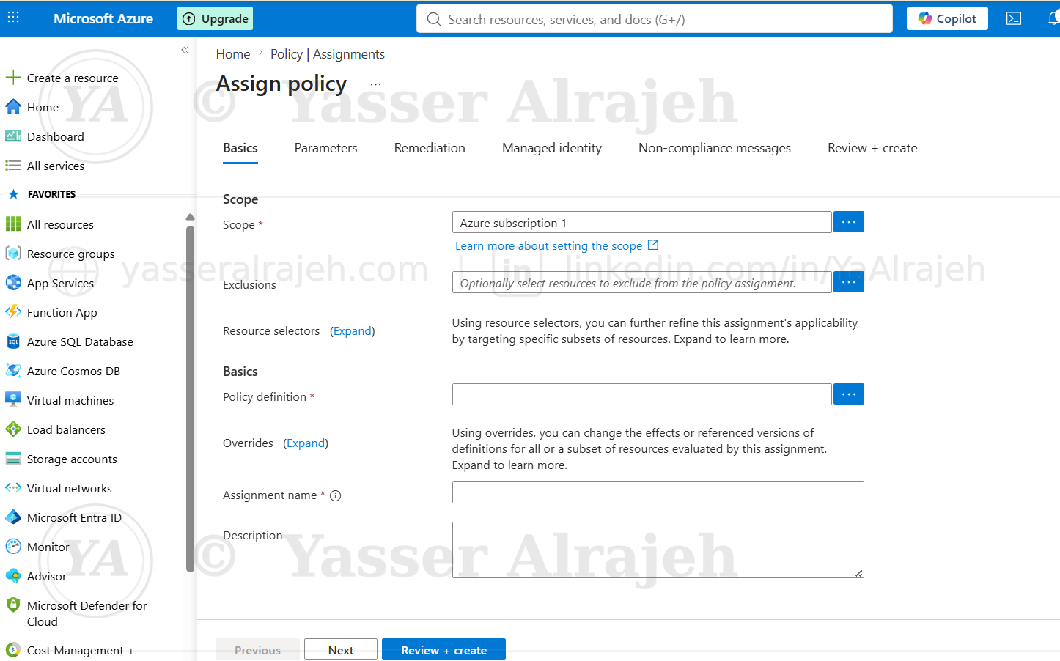Click the Azure Cosmos DB planet icon
The height and width of the screenshot is (661, 1060).
pyautogui.click(x=13, y=370)
